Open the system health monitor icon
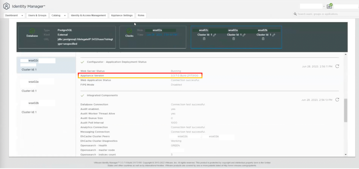 [330, 6]
